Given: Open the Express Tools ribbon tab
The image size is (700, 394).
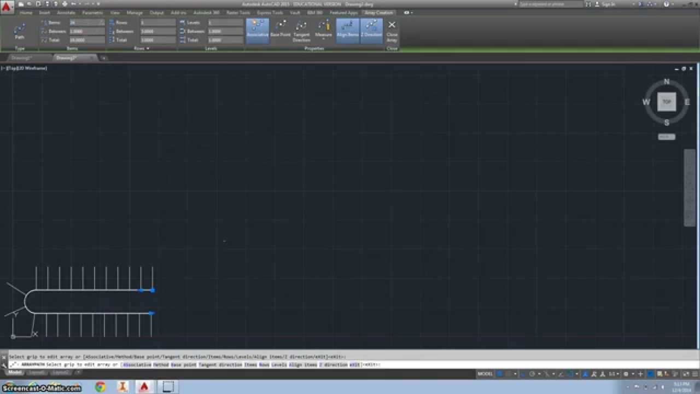Looking at the screenshot, I should (270, 13).
